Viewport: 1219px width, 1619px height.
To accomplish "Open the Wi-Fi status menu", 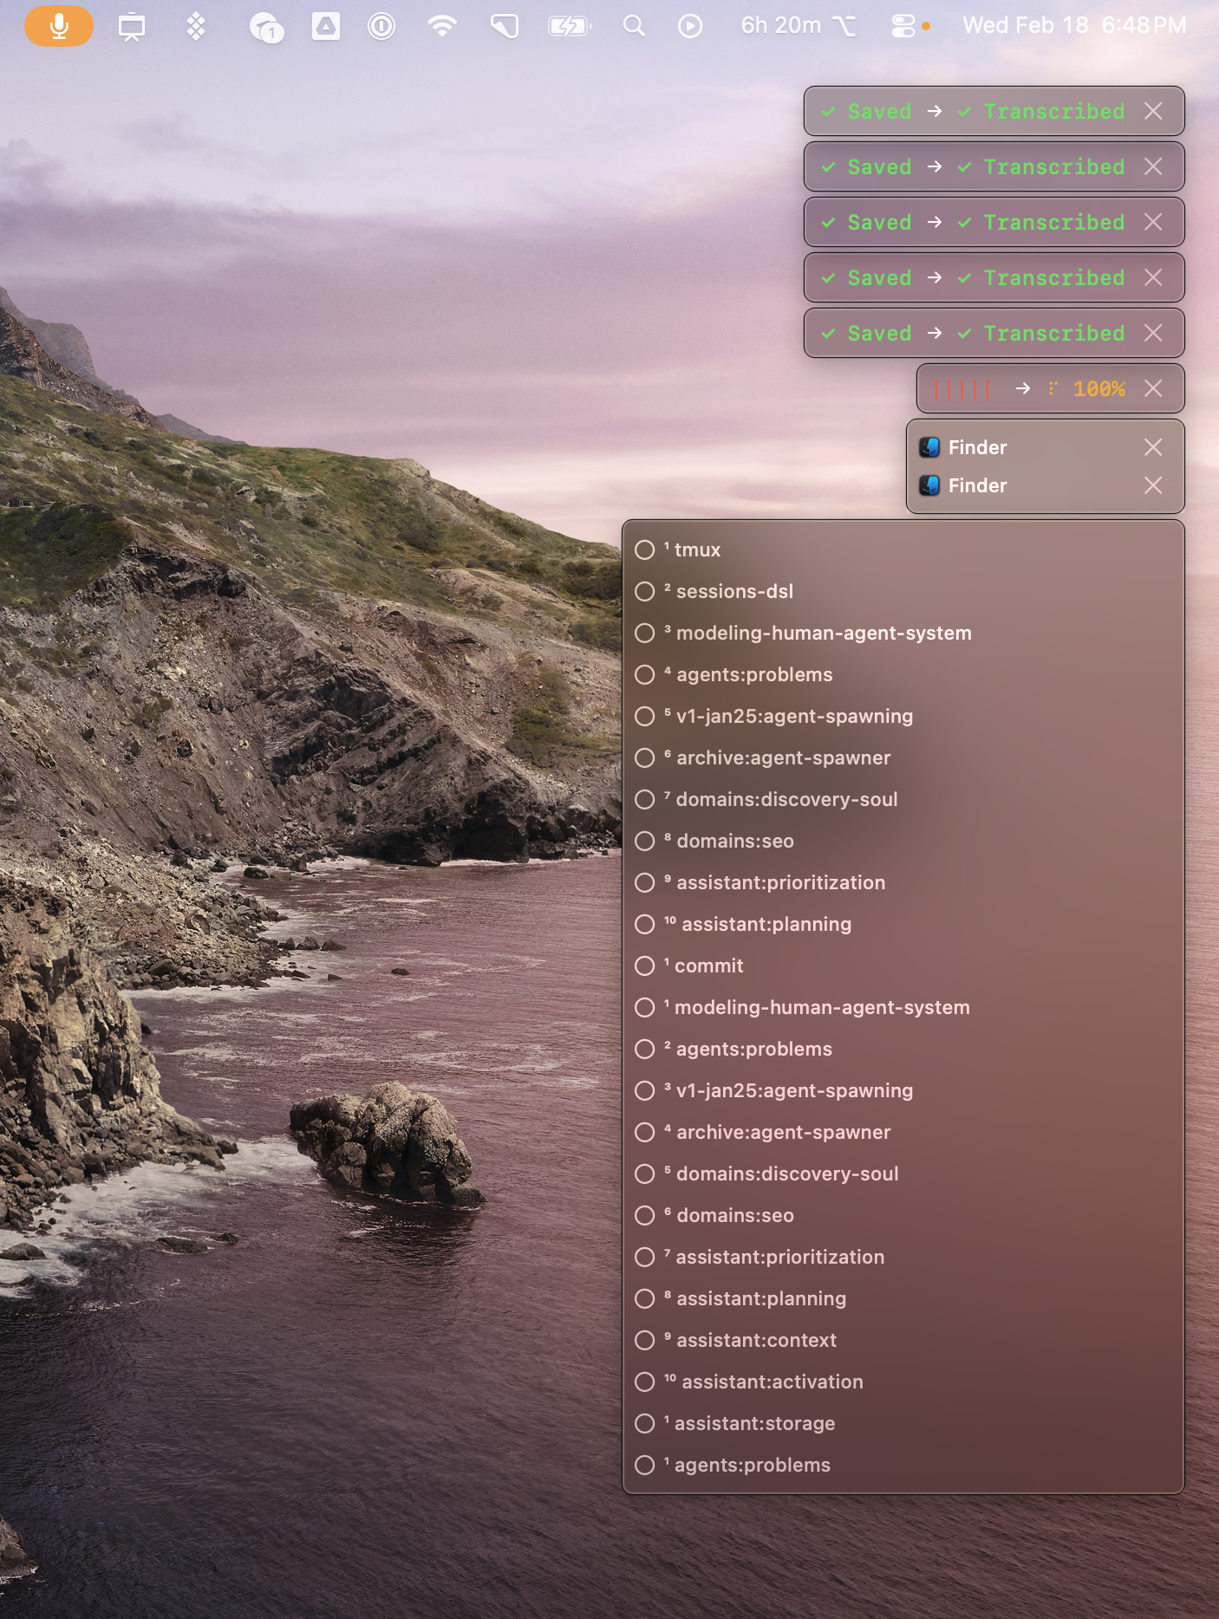I will (442, 26).
